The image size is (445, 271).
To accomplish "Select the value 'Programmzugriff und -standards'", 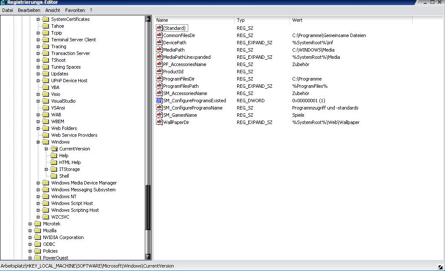I will [x=325, y=108].
